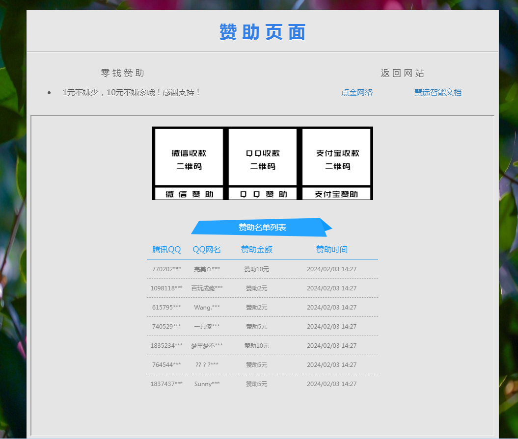Click the timestamp in the 615795*** row
518x439 pixels.
[x=332, y=307]
